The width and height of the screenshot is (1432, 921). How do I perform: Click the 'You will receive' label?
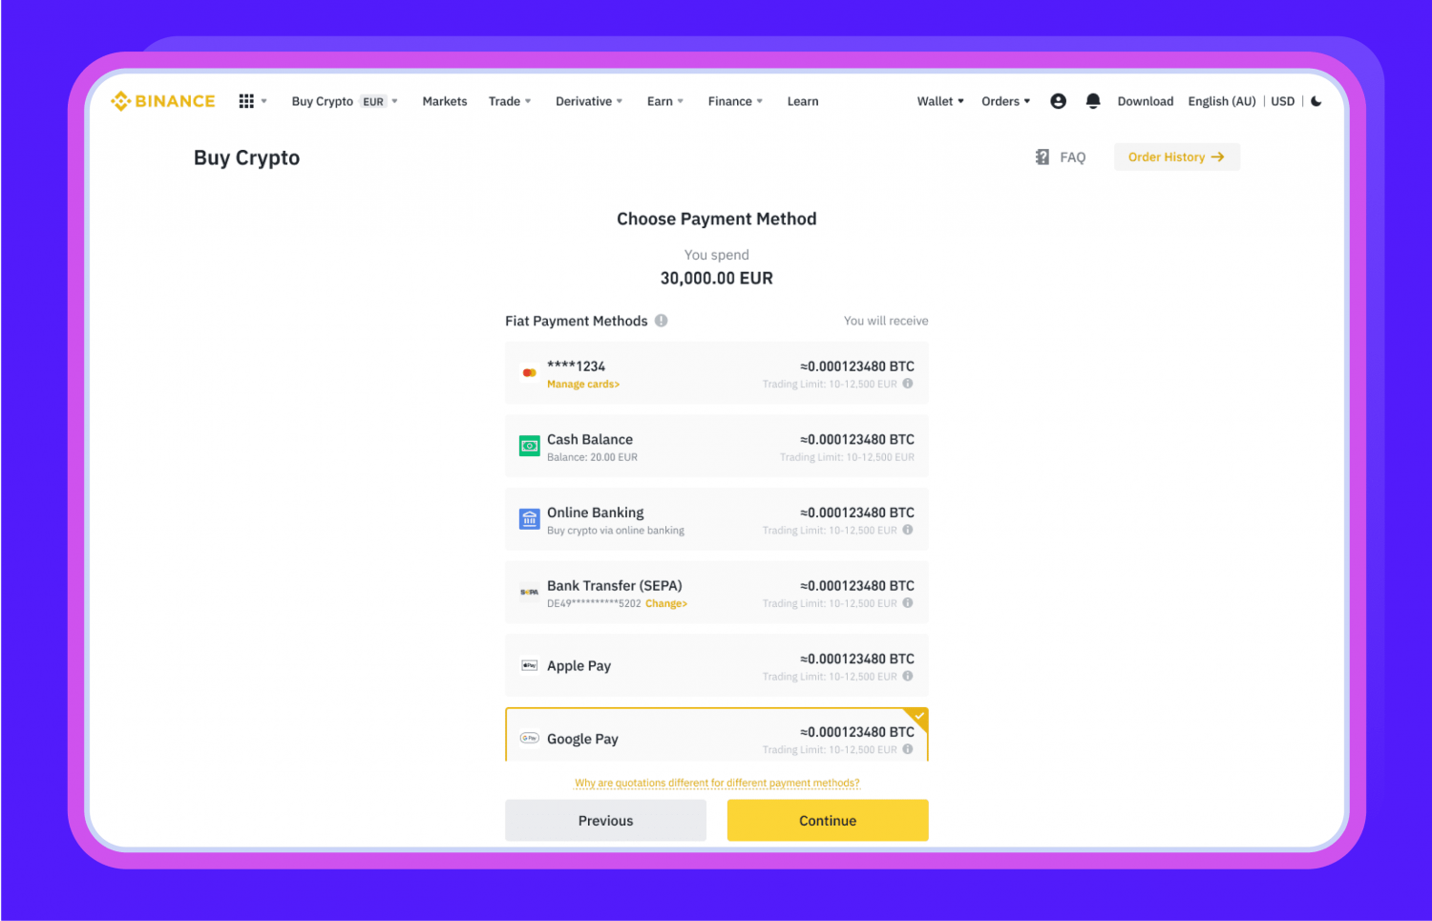click(x=886, y=321)
